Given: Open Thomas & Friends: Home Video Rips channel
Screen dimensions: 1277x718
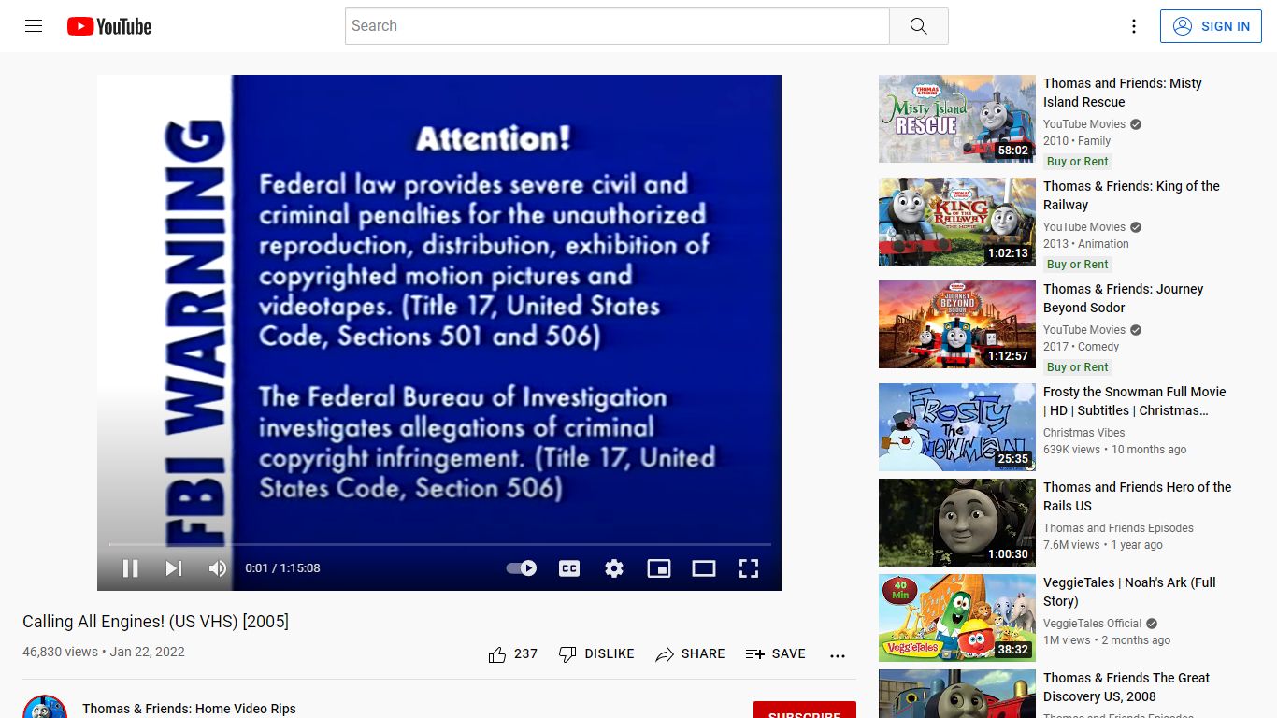Looking at the screenshot, I should [x=189, y=709].
